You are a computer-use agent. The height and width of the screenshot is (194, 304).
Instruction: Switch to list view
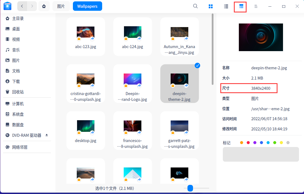[x=226, y=6]
